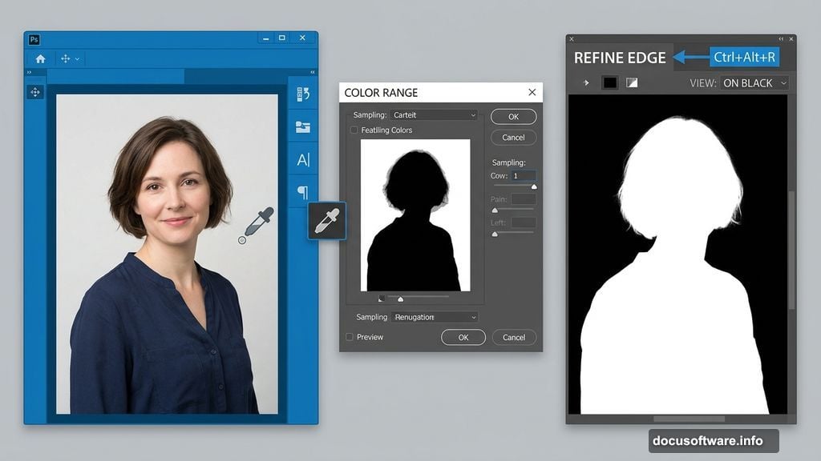
Task: Select the brush arrow icon in Refine Edge
Action: [586, 82]
